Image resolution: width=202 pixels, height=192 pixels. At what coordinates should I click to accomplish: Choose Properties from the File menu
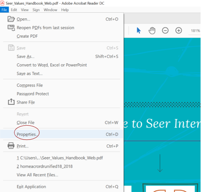click(x=27, y=134)
